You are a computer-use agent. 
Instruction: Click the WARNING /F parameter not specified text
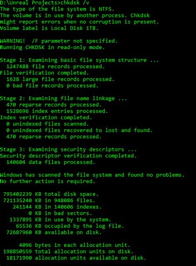(x=59, y=41)
